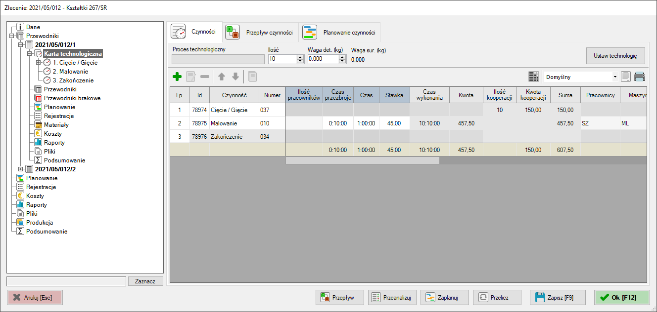Screen dimensions: 657x312
Task: Expand the 1. Cięcie / Gięcie node
Action: pyautogui.click(x=38, y=63)
